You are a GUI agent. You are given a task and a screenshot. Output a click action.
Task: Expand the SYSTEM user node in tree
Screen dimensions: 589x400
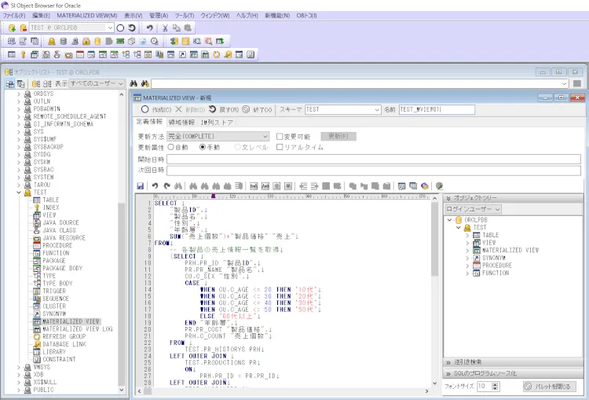[19, 178]
